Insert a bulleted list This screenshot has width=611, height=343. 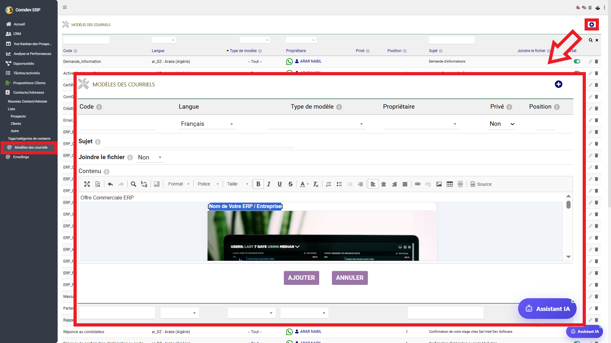click(339, 184)
